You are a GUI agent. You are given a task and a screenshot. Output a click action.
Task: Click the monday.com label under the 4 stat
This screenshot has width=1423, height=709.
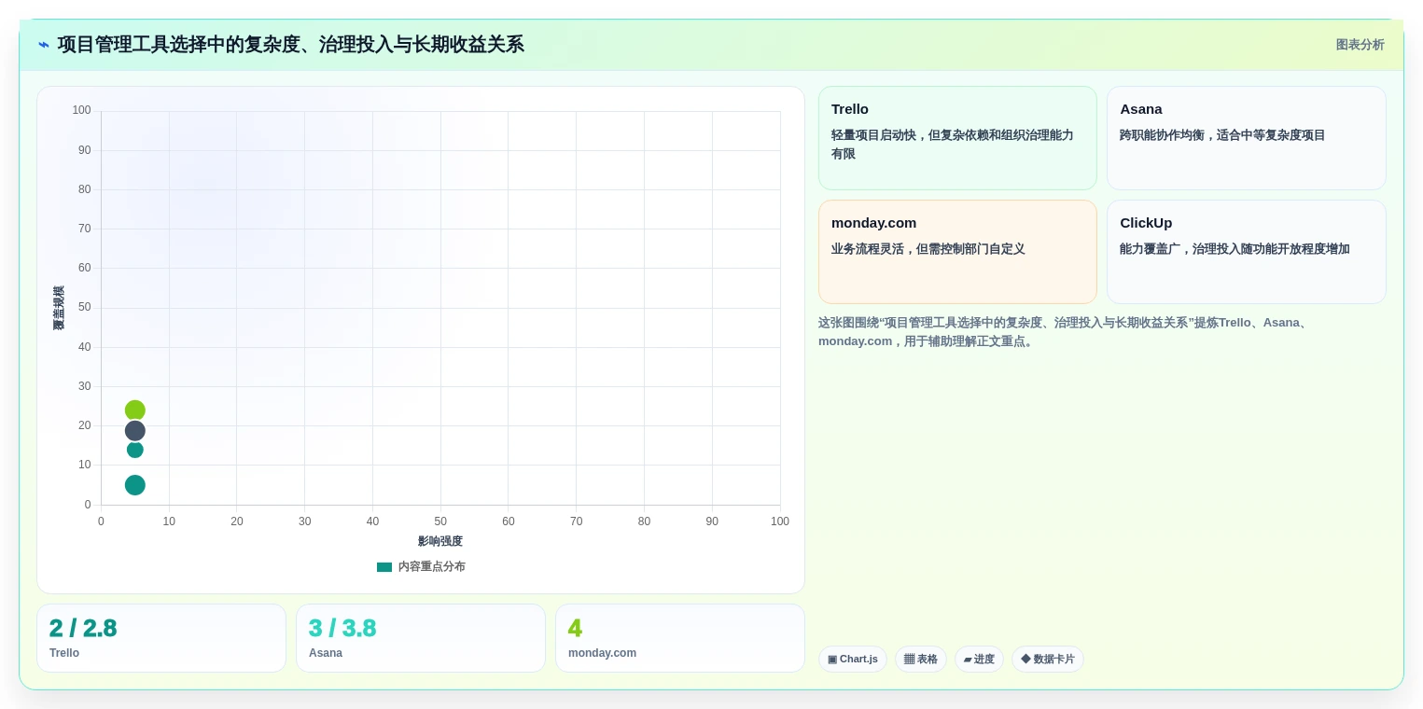tap(602, 653)
